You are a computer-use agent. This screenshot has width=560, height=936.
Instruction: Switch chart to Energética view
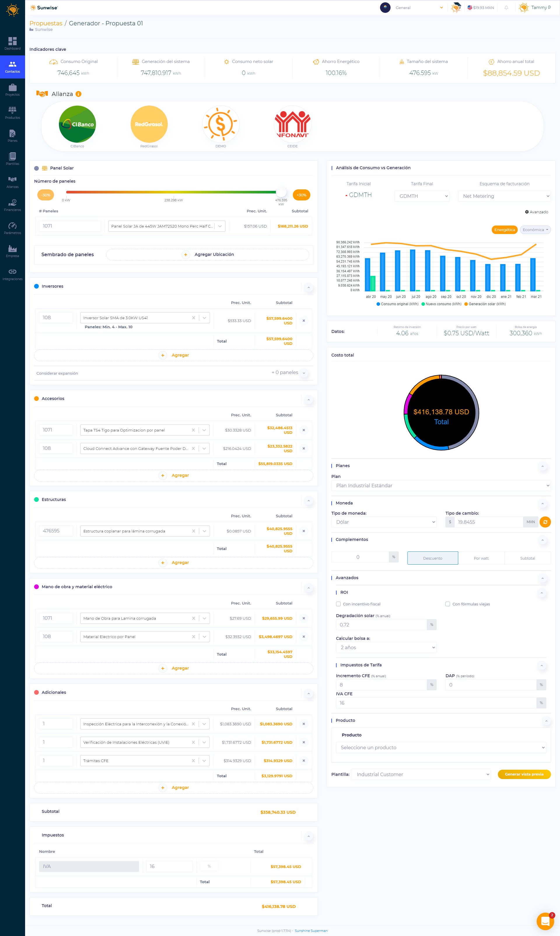coord(505,229)
